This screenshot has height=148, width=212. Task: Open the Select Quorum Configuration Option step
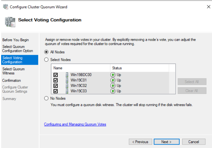pyautogui.click(x=17, y=49)
